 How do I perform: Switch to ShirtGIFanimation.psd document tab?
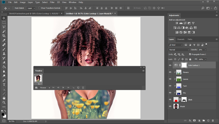tap(34, 14)
